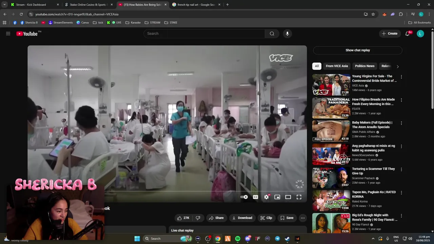
Task: Click the address bar URL
Action: pos(77,14)
